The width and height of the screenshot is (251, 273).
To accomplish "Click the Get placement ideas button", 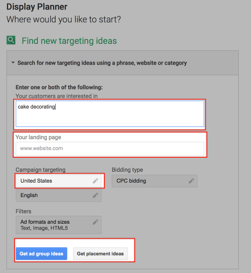I will coord(100,254).
